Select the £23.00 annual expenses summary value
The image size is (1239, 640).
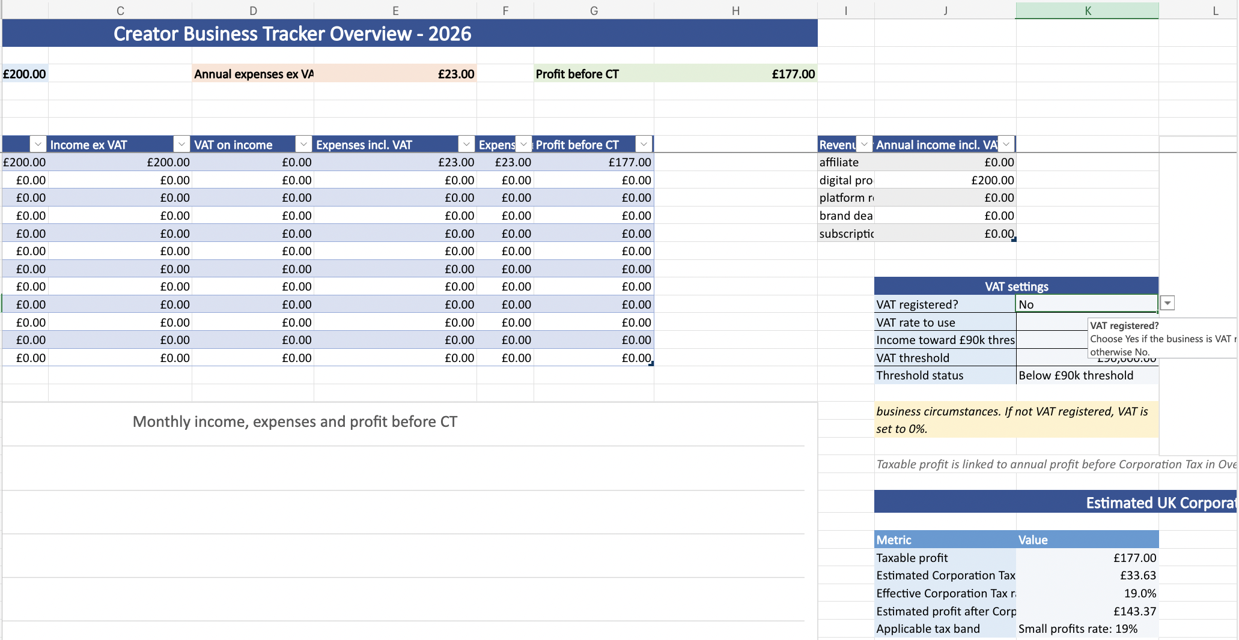pos(395,74)
